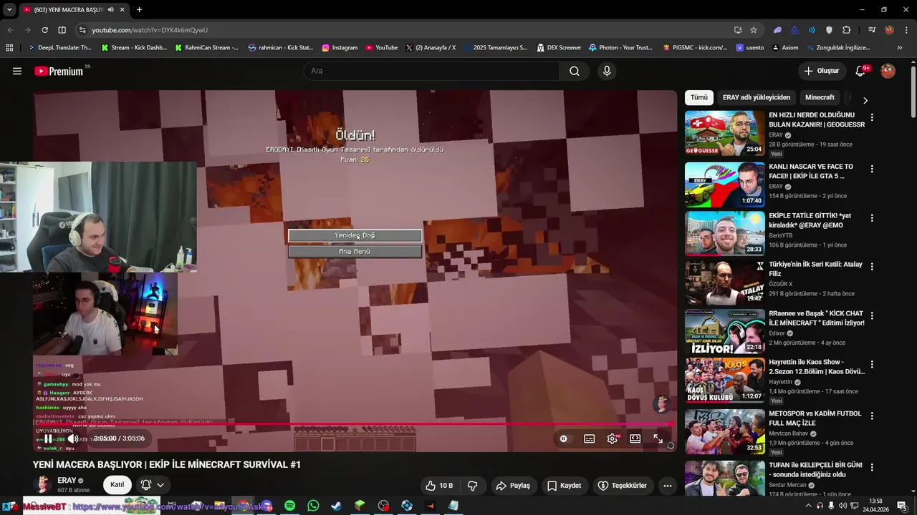Reload the page with the browser refresh icon
Image resolution: width=917 pixels, height=515 pixels.
(44, 30)
